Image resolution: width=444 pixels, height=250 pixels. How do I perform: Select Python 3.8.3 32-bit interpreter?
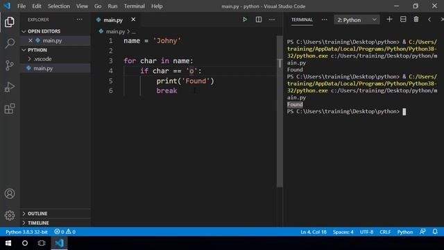26,232
